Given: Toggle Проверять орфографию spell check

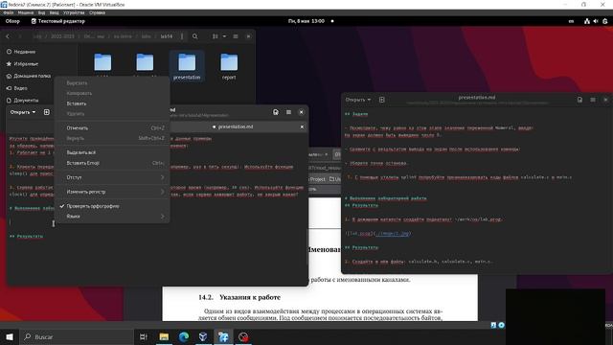Looking at the screenshot, I should click(x=112, y=206).
